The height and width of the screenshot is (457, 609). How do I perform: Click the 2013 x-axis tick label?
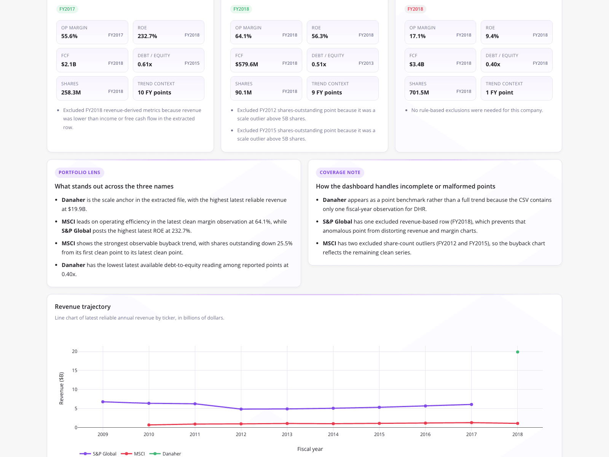[287, 435]
